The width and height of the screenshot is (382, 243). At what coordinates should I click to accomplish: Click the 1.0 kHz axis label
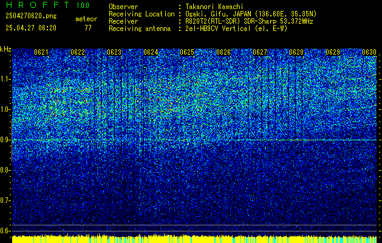click(x=5, y=110)
